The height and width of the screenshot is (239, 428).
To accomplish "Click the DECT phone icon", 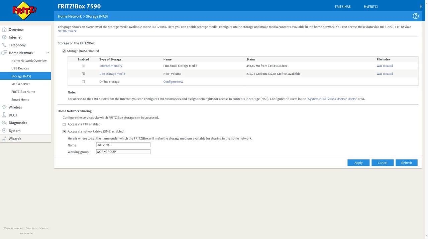I will coord(4,115).
